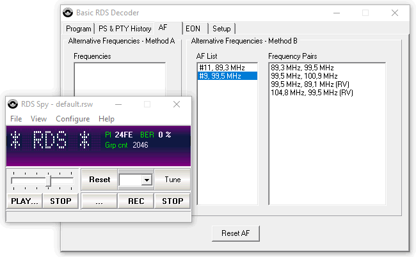The height and width of the screenshot is (257, 416).
Task: Open the File menu in RDS Spy
Action: [x=16, y=119]
